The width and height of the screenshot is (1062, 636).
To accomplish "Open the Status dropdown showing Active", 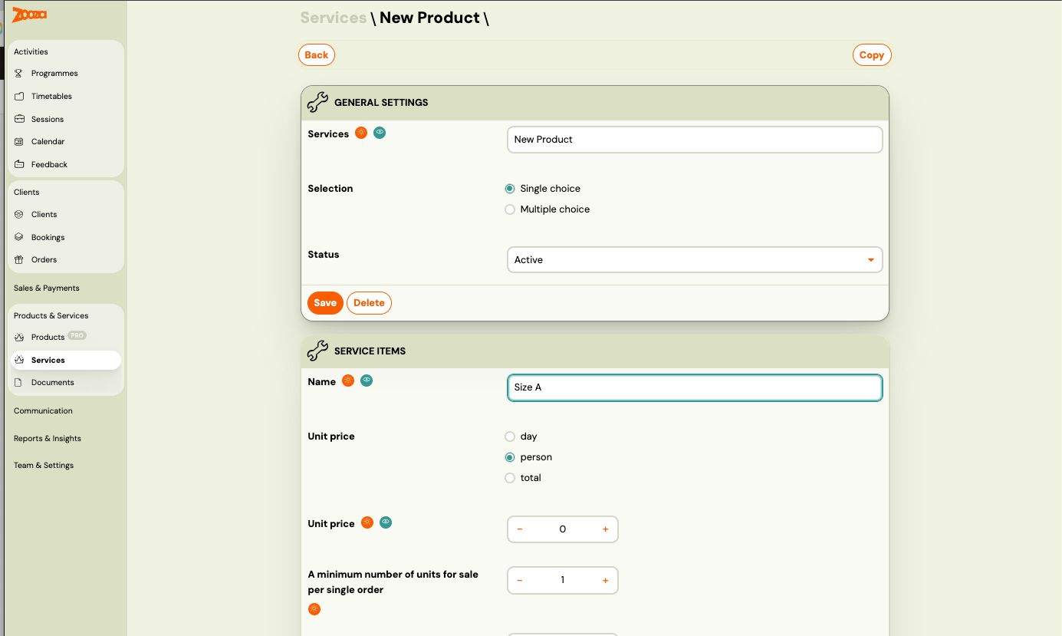I will (x=694, y=259).
